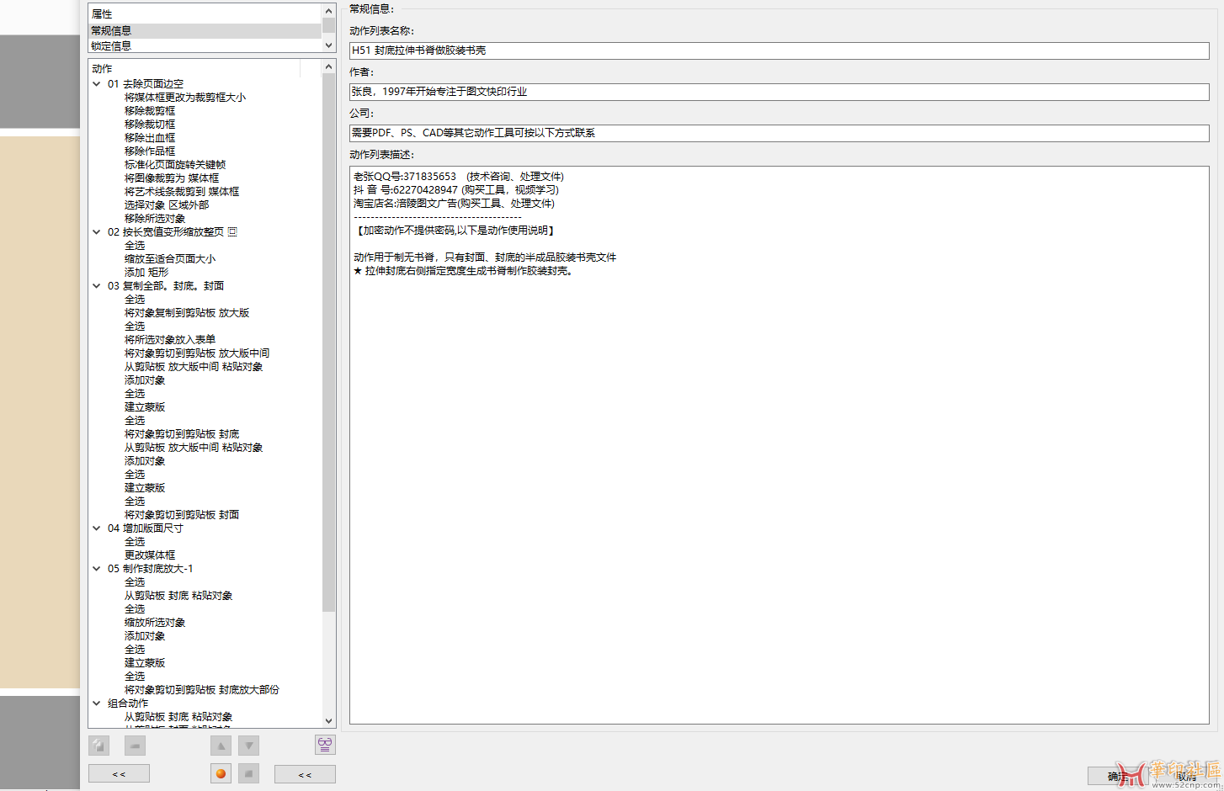Select '常规信息' in the attributes list

pyautogui.click(x=205, y=30)
